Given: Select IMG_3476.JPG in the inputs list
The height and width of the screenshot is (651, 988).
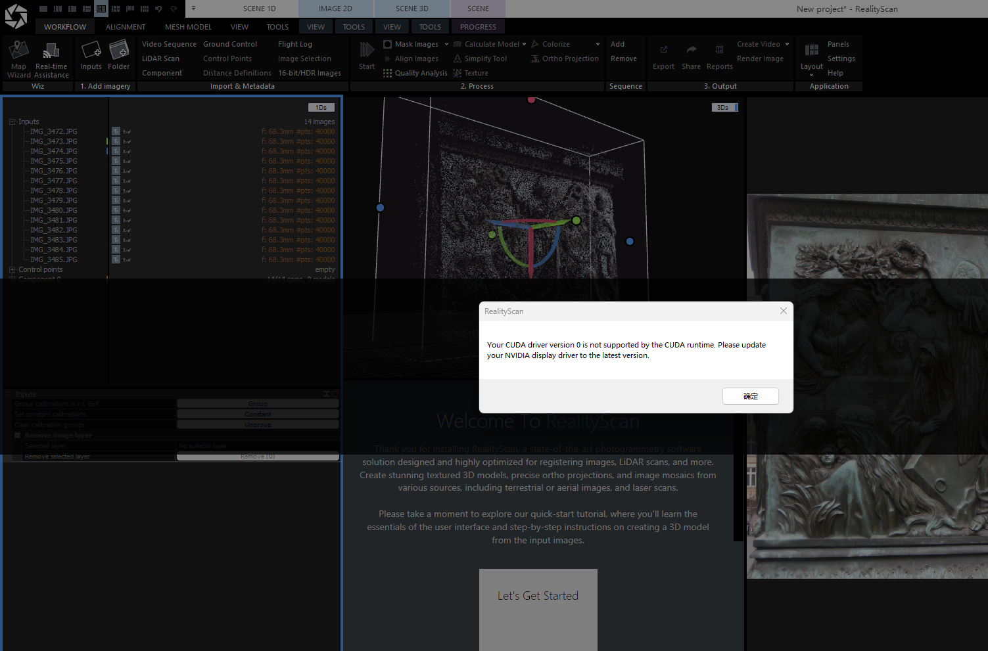Looking at the screenshot, I should (x=54, y=171).
